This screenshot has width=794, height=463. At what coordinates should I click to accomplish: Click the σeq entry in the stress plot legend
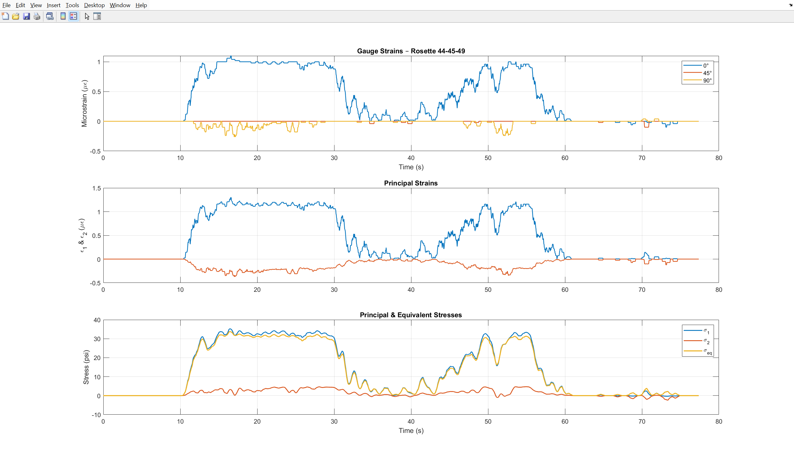(697, 351)
